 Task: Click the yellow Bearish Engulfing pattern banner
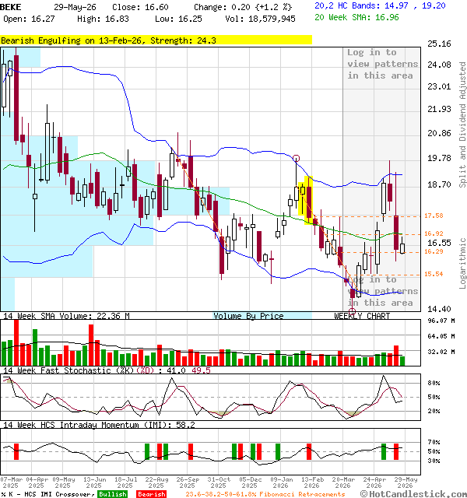(156, 40)
